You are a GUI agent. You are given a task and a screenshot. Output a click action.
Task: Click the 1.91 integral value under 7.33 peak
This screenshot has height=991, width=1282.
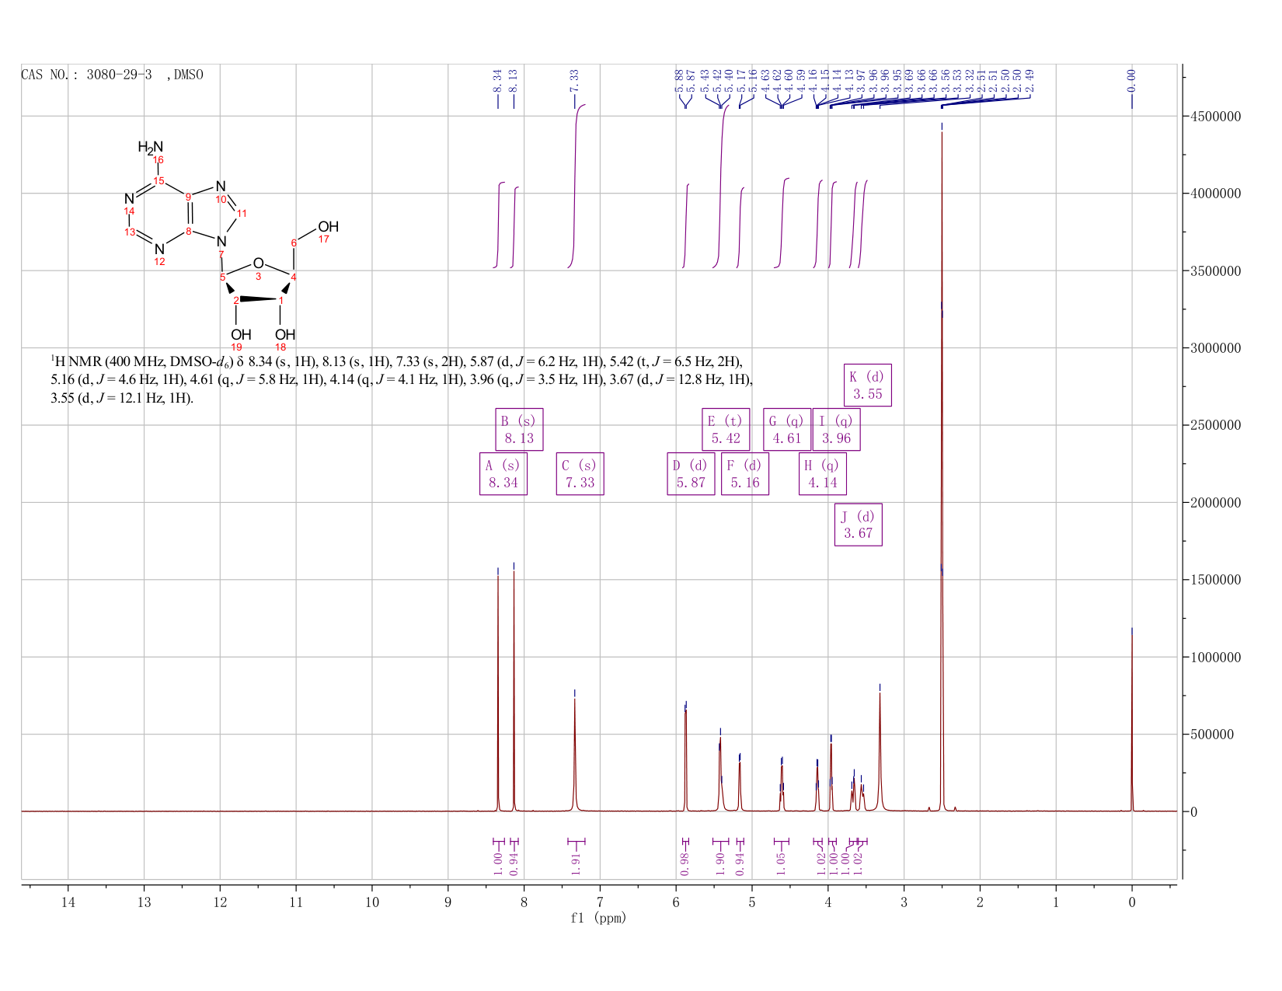(576, 864)
